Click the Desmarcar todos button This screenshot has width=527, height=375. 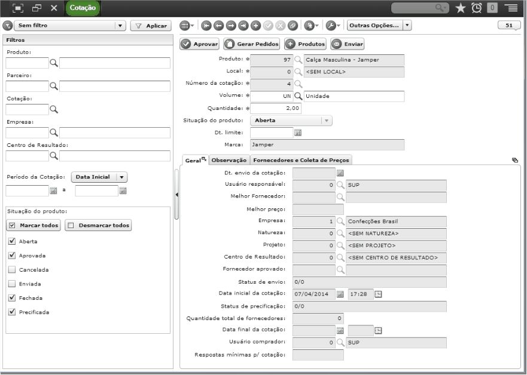pos(98,225)
